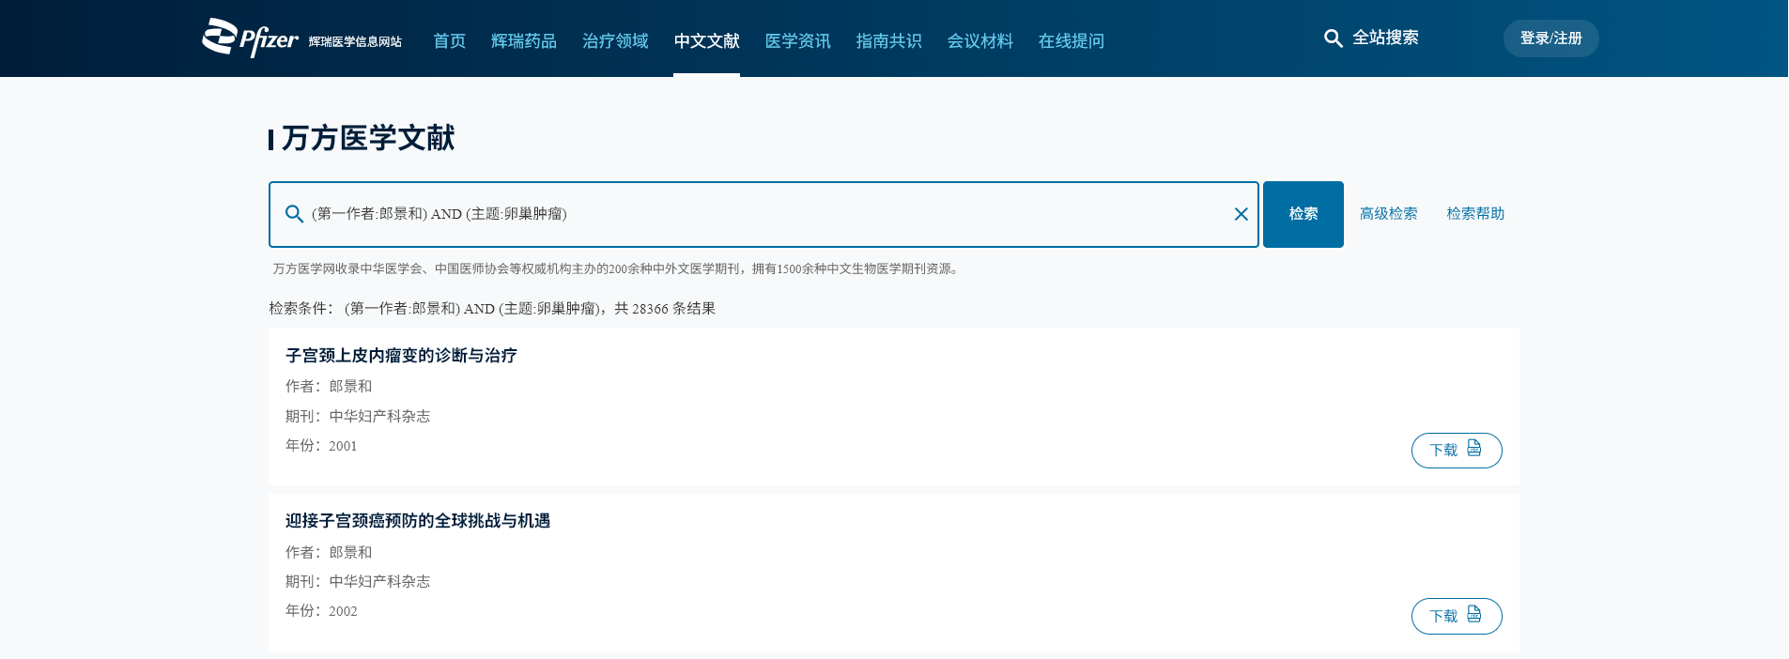Open the 检索帮助 help link
Screen dimensions: 1789x659
click(1474, 214)
